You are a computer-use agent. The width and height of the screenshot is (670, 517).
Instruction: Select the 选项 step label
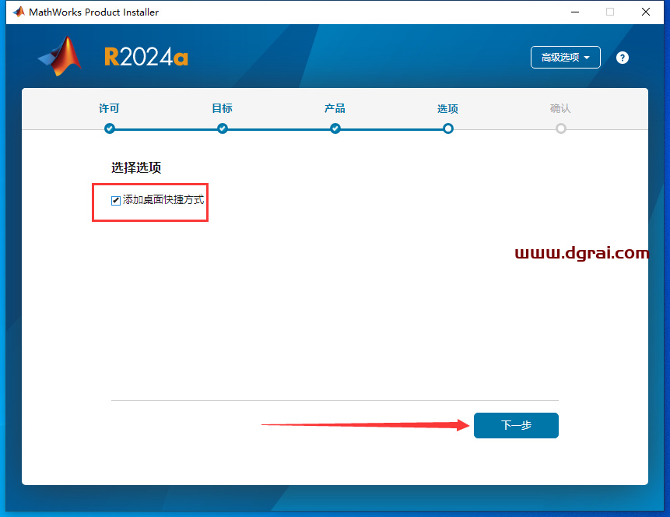coord(447,109)
